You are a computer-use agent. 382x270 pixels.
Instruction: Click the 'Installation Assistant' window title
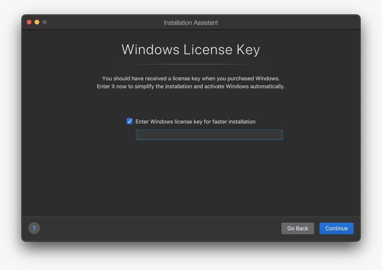191,22
